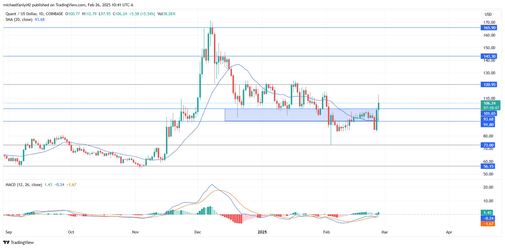Select the SMA (20, close) indicator label
The image size is (505, 248).
(x=19, y=19)
